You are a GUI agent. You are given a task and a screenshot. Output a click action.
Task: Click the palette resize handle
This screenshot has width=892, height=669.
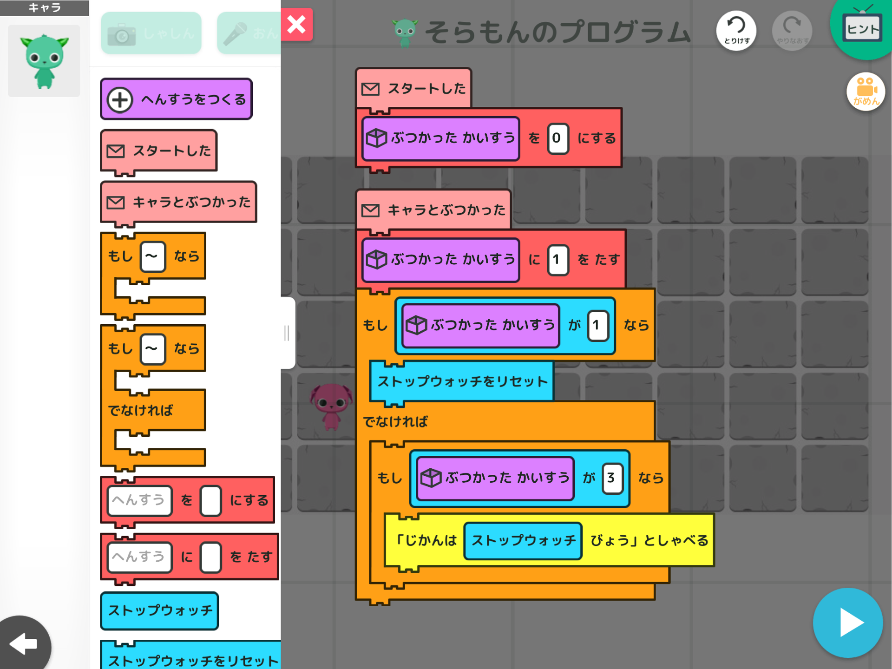click(287, 333)
